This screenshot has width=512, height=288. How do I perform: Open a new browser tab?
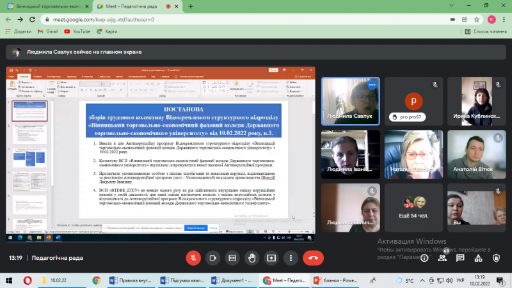pos(191,6)
